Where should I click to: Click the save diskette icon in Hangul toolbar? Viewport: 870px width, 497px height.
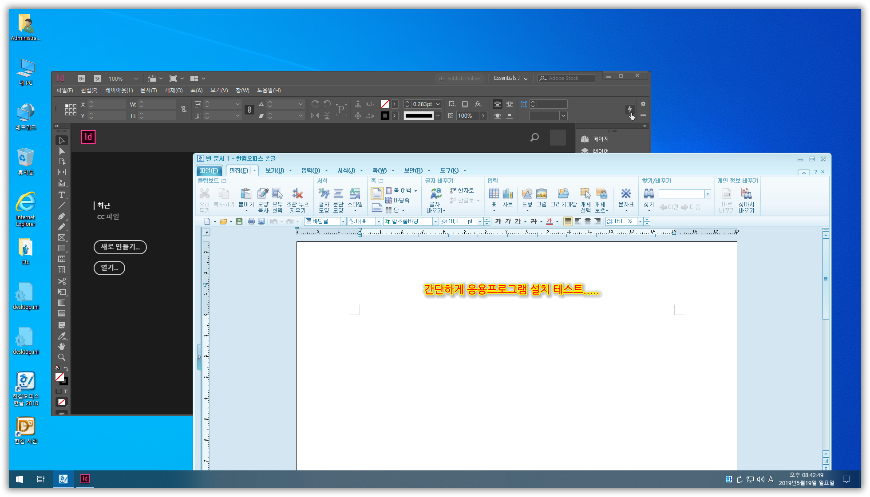[239, 221]
